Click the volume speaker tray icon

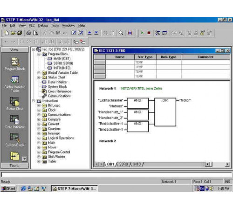[x=212, y=189]
